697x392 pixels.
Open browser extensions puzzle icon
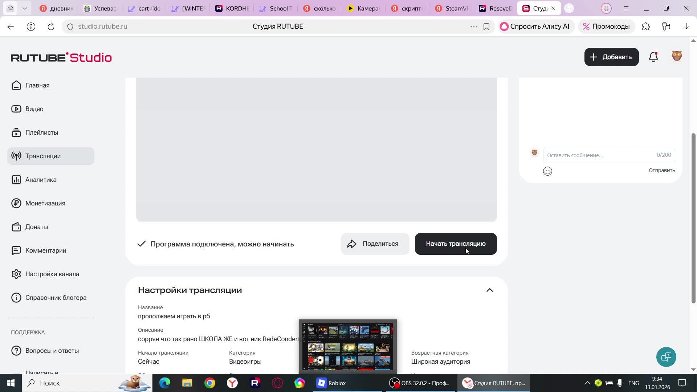click(x=646, y=26)
